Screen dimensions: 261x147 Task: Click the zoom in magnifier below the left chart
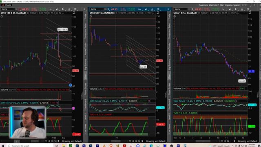click(52, 141)
